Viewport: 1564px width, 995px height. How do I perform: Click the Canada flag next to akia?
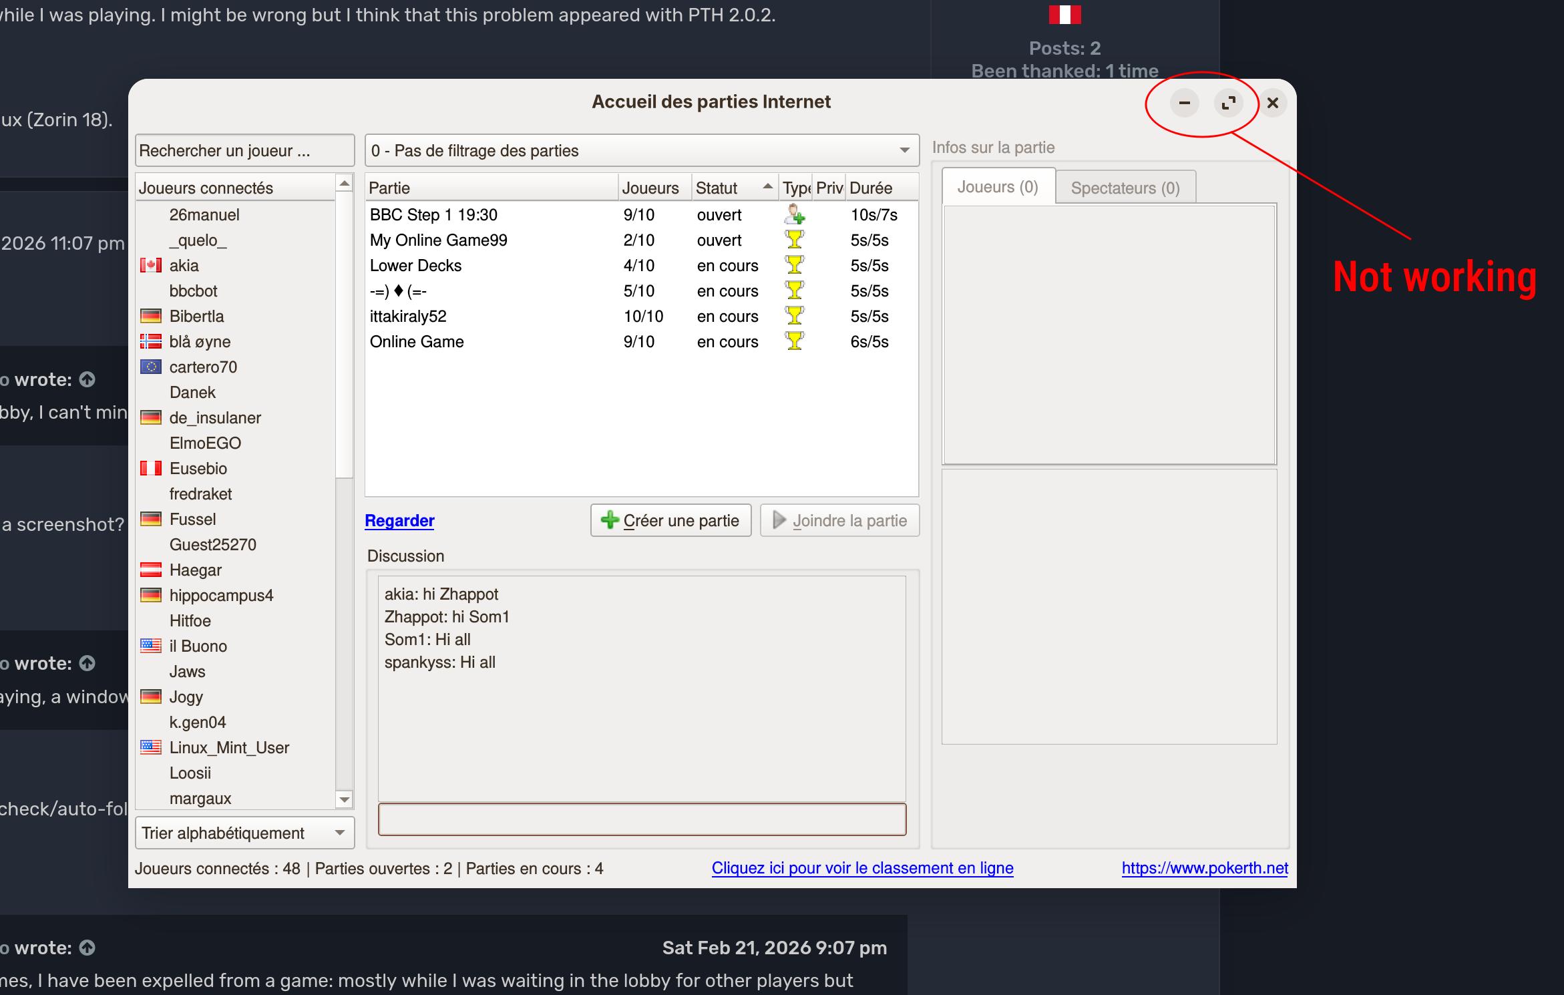(152, 265)
